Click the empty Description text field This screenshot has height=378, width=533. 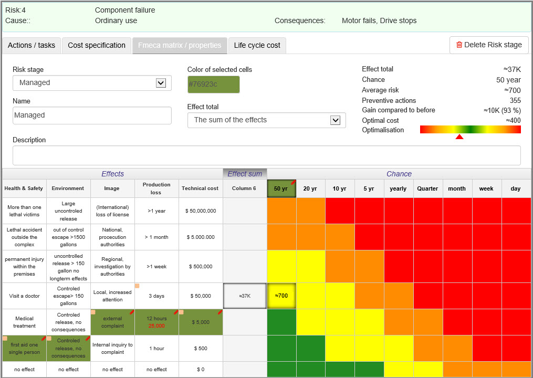click(x=267, y=155)
